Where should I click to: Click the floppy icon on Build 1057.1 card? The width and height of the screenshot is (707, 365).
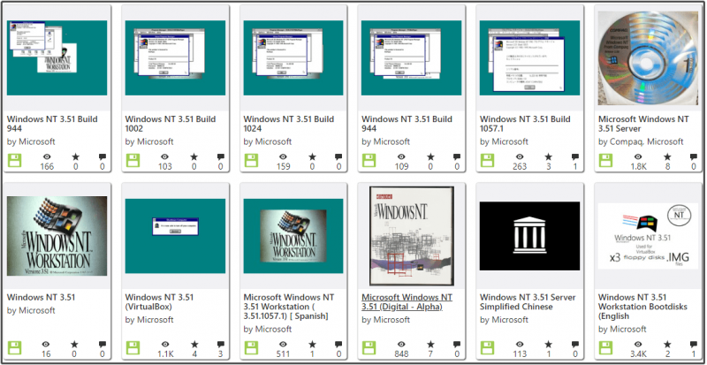point(488,160)
